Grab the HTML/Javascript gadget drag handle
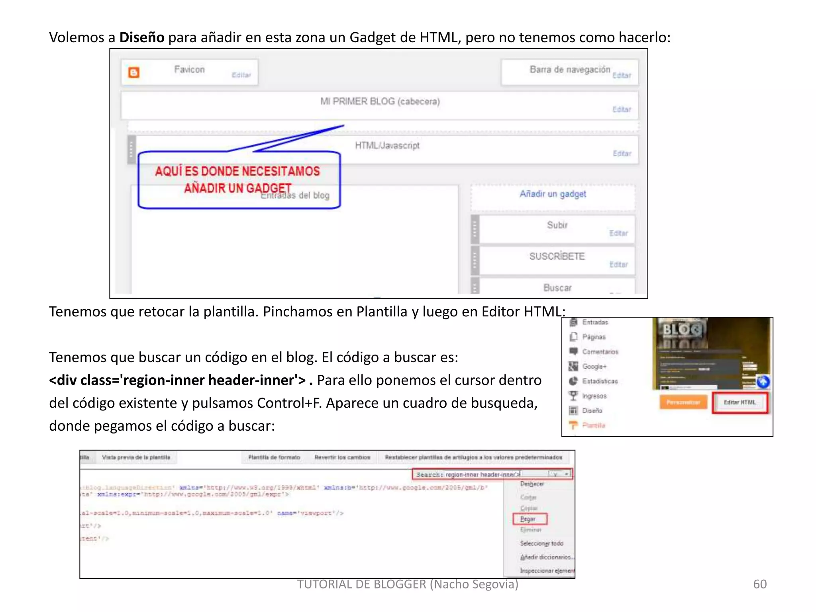Image resolution: width=816 pixels, height=612 pixels. (x=131, y=150)
